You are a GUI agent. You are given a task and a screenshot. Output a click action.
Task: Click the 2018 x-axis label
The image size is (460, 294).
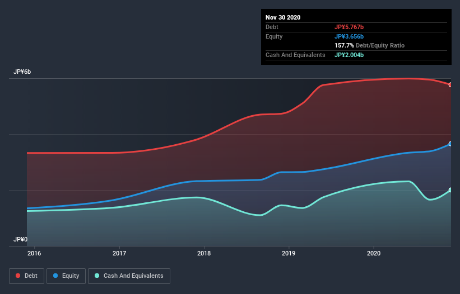pos(204,253)
